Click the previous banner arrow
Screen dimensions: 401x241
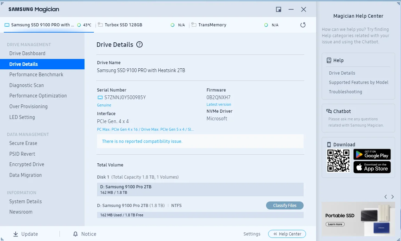coord(385,197)
